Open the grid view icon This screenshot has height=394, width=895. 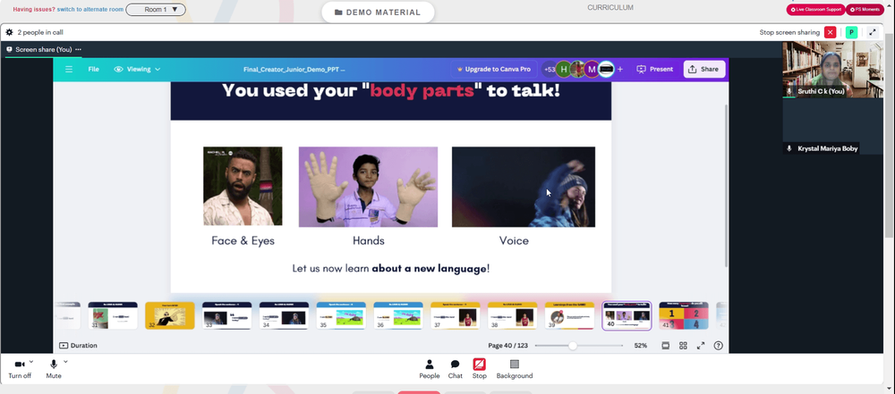click(x=683, y=346)
